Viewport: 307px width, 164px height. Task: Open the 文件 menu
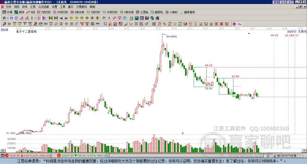(x=8, y=7)
